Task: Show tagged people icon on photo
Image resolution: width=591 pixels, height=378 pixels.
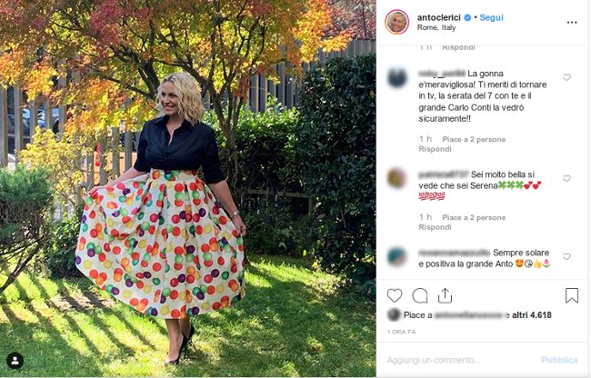Action: [x=15, y=361]
